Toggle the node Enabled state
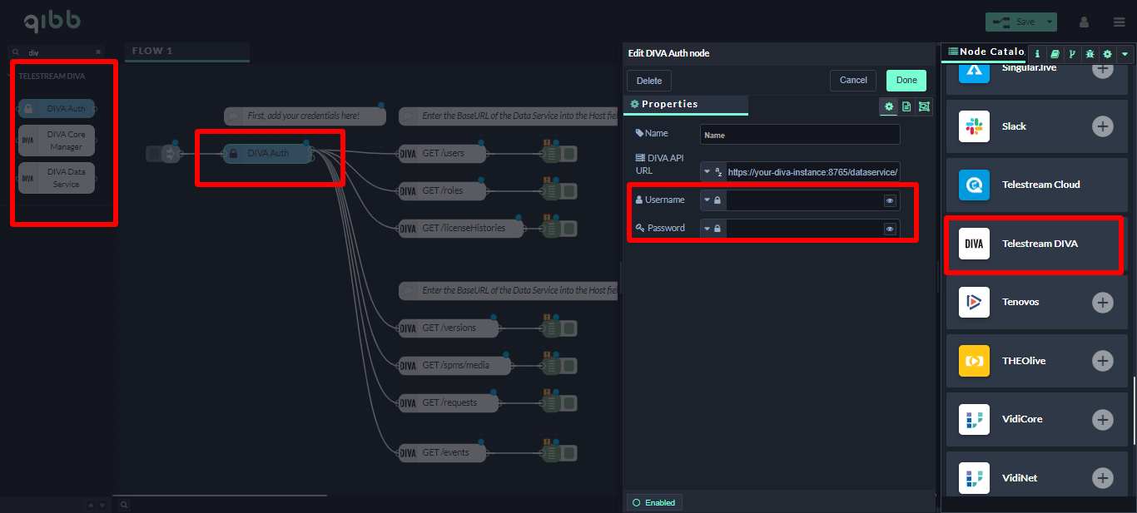Image resolution: width=1137 pixels, height=513 pixels. pos(654,502)
